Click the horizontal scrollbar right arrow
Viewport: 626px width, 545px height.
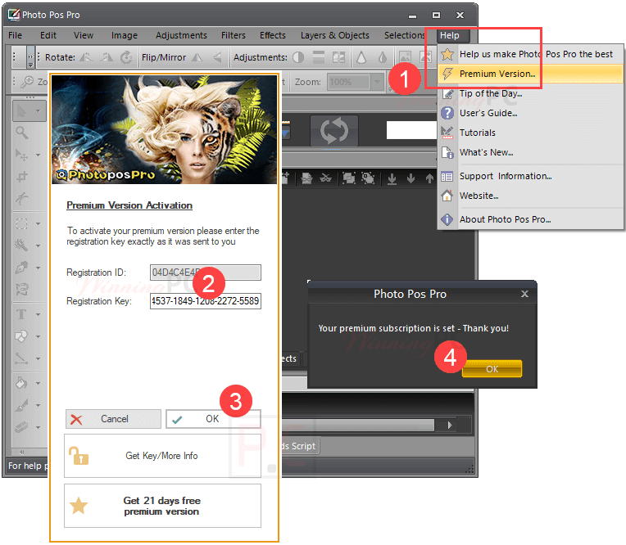pos(451,425)
